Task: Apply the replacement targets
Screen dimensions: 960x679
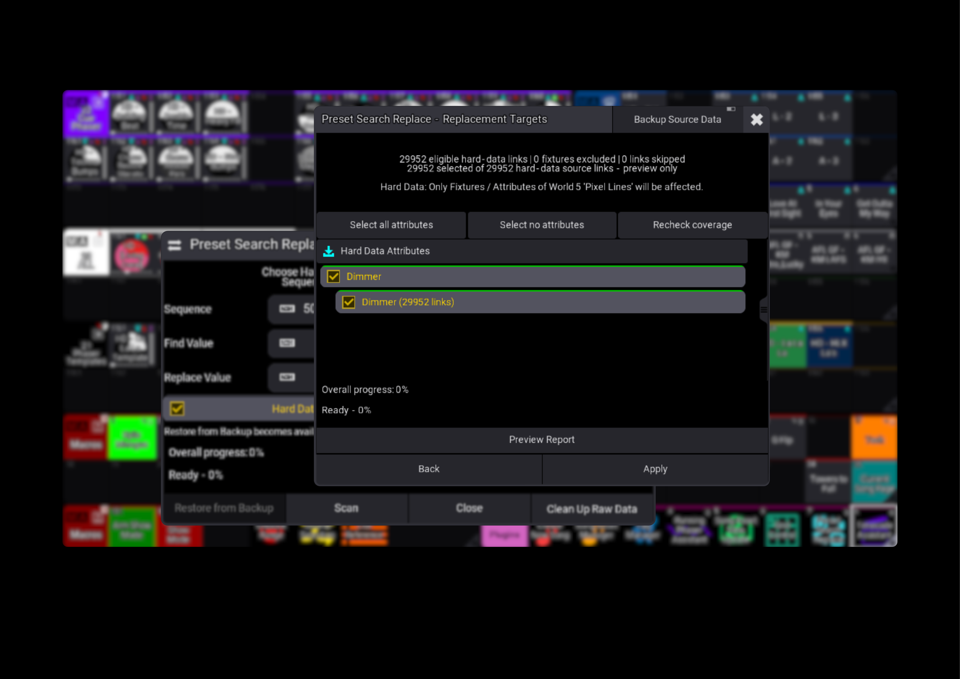Action: [655, 469]
